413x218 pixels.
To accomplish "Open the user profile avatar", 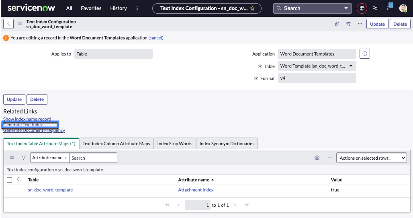I will [x=403, y=8].
